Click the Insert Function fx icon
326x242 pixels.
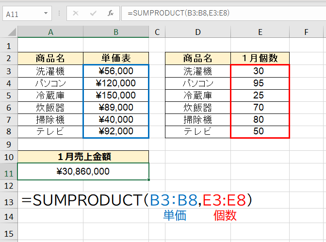coord(111,13)
